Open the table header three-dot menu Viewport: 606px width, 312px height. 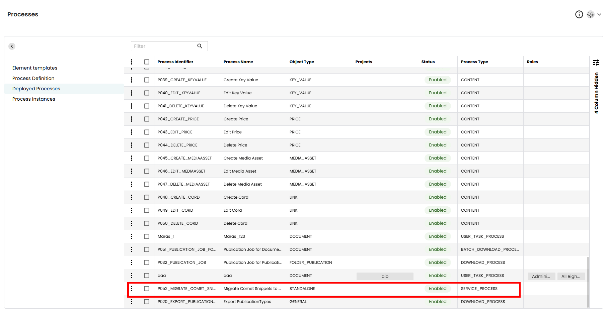[132, 62]
